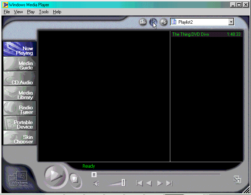Click the 1:48:33 duration text
Screen dimensions: 251x195
click(234, 34)
